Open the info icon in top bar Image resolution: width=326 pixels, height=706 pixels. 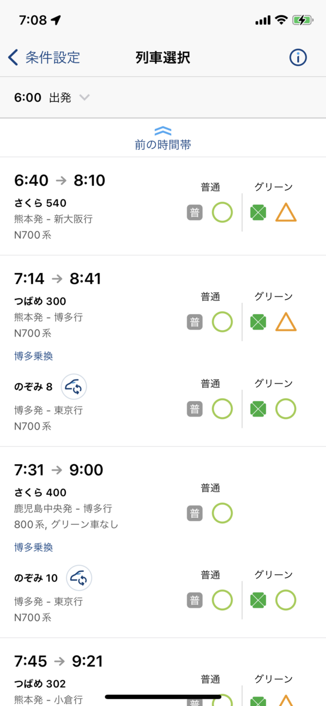coord(298,57)
